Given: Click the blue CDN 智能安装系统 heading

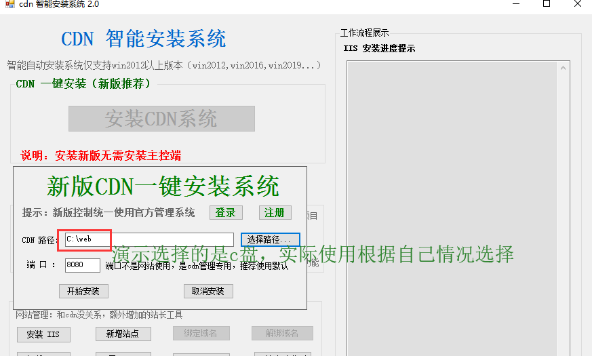Looking at the screenshot, I should point(144,39).
